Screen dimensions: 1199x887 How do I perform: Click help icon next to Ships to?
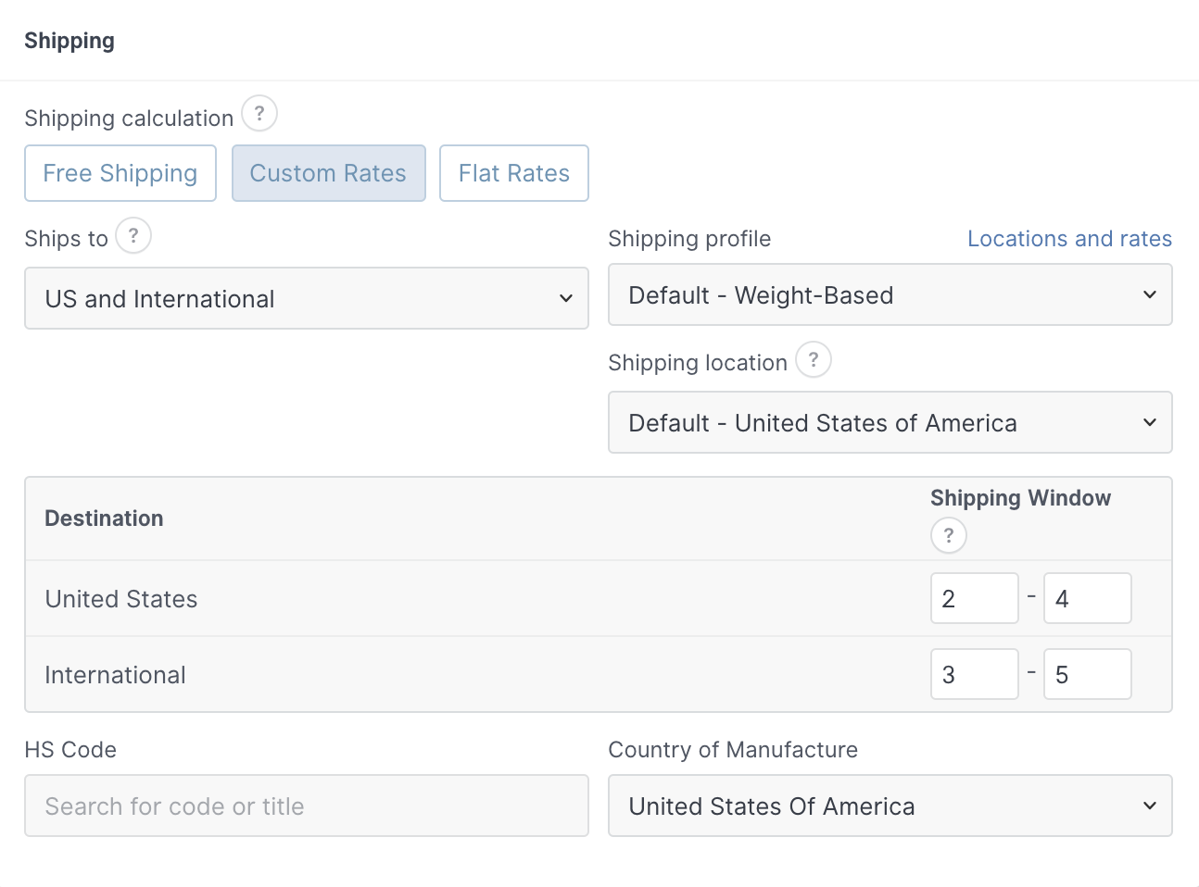pyautogui.click(x=133, y=235)
